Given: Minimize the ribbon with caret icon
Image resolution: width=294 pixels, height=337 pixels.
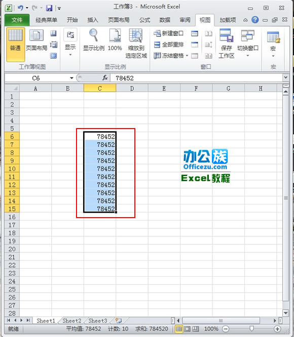Looking at the screenshot, I should coord(245,20).
